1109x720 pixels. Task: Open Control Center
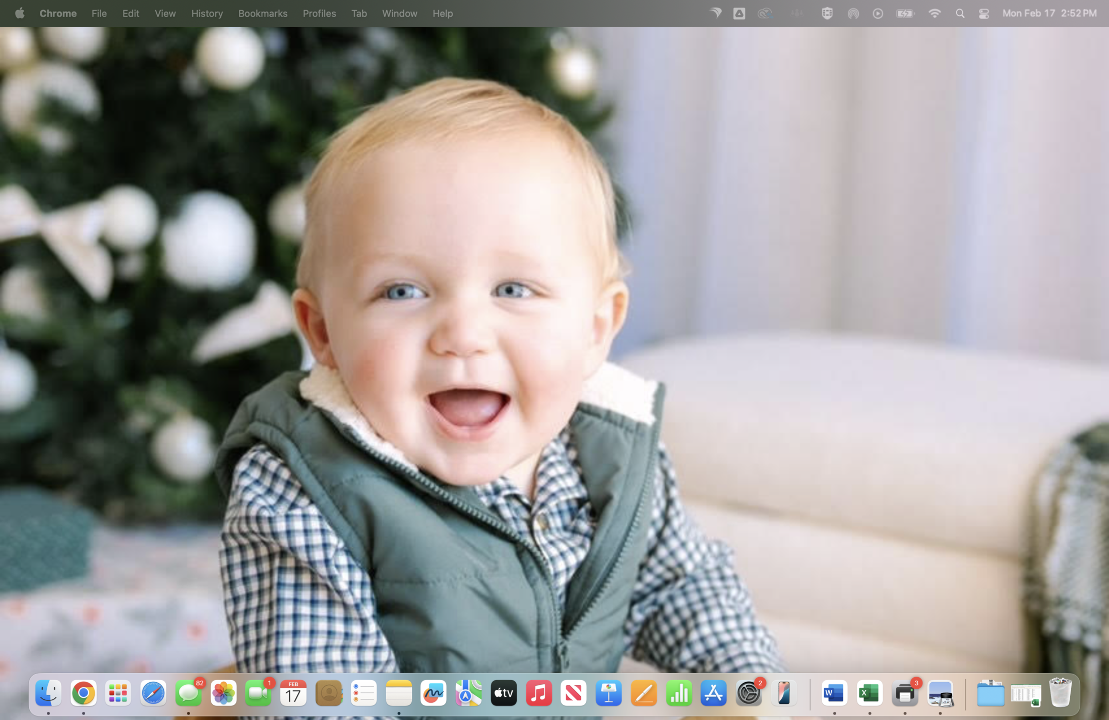(983, 14)
